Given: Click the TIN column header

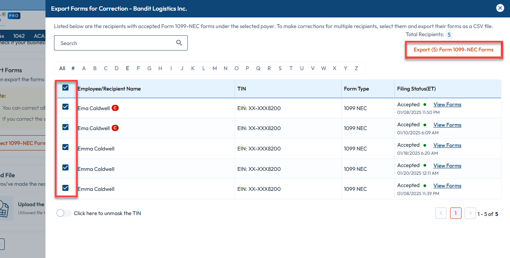Looking at the screenshot, I should pos(241,89).
